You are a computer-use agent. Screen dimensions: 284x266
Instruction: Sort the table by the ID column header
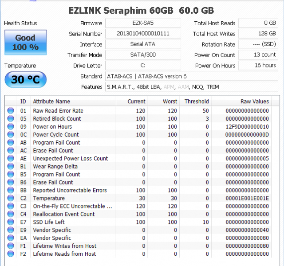23,102
